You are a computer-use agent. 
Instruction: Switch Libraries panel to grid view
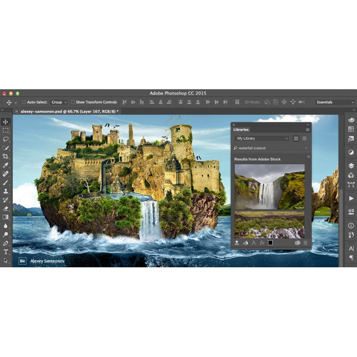(x=296, y=138)
